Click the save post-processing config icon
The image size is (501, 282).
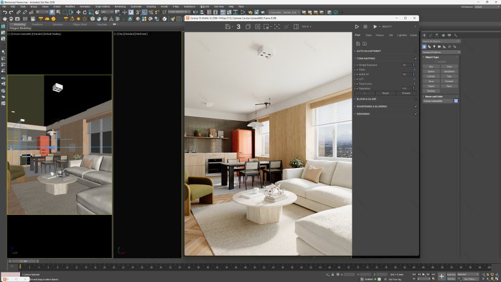coord(358,43)
